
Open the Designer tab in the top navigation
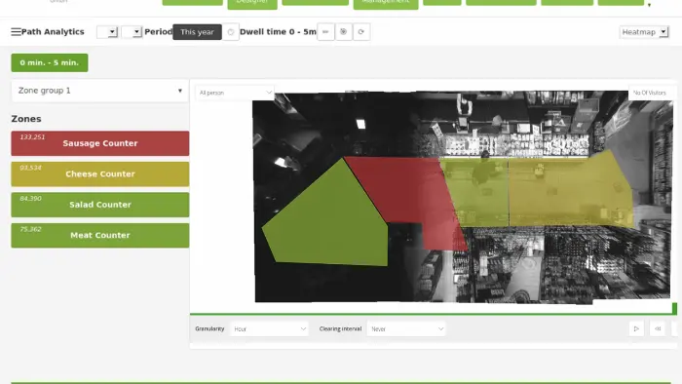coord(252,4)
